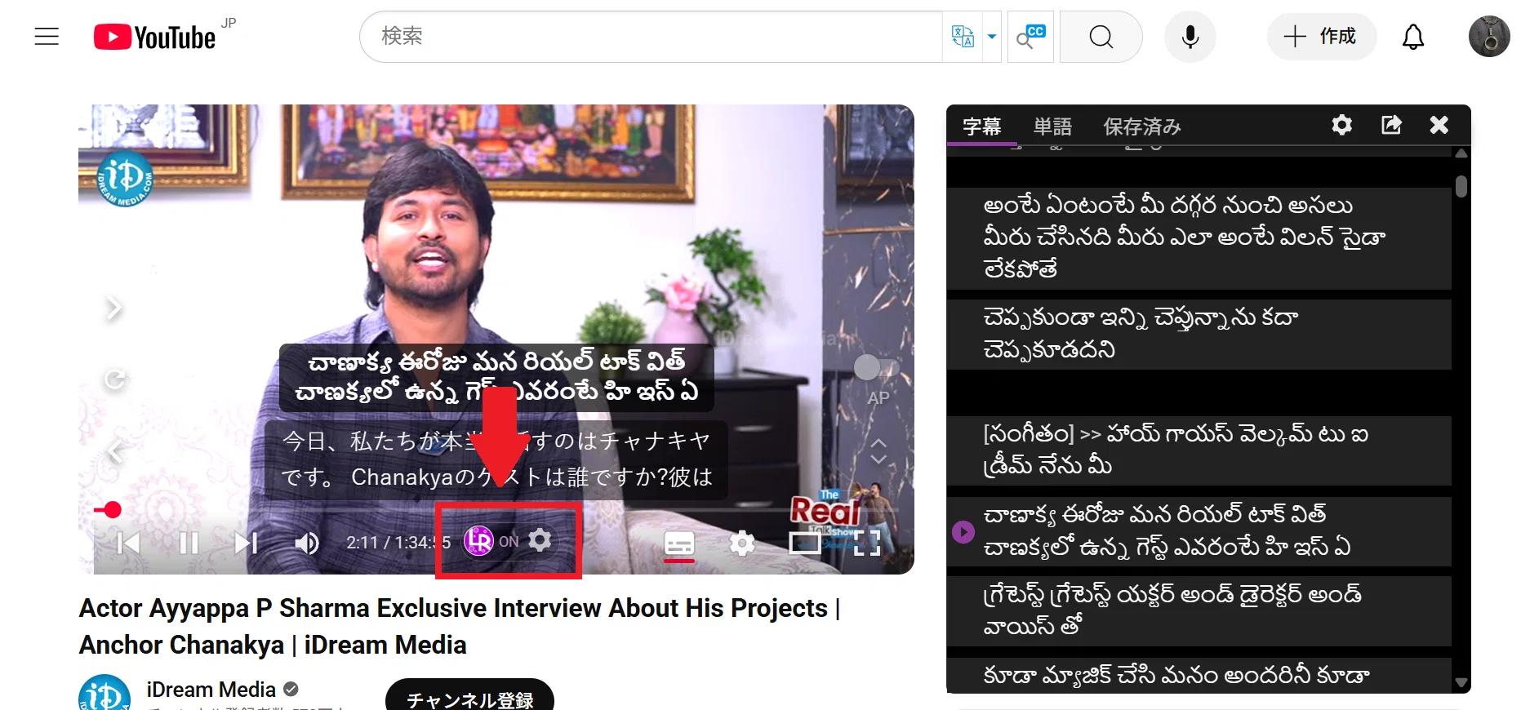Go to the YouTube home logo
1521x710 pixels.
click(154, 38)
